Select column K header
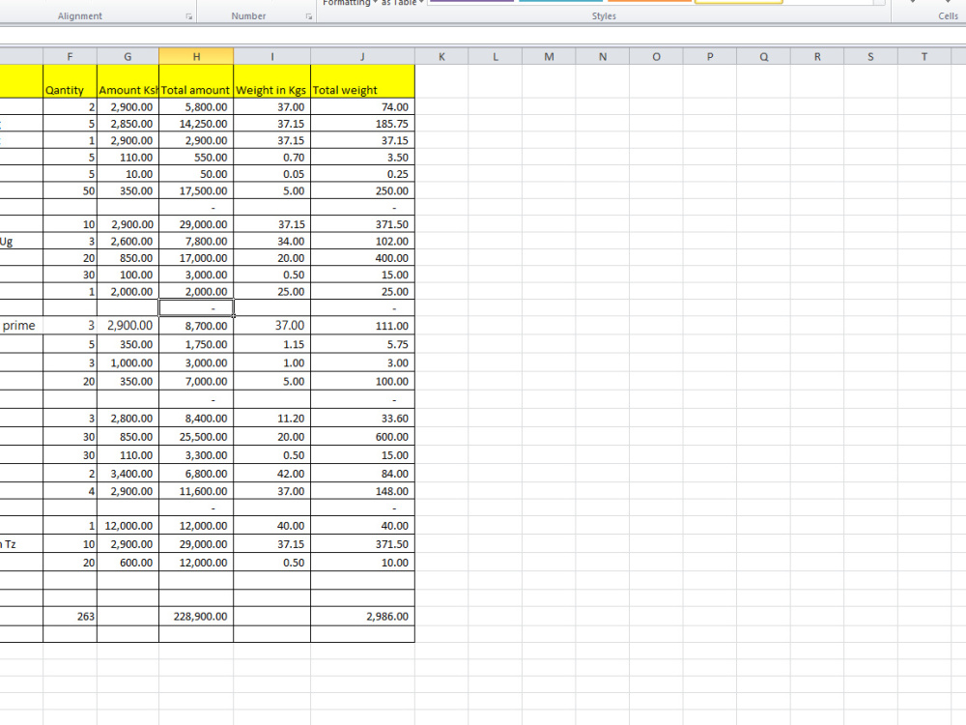This screenshot has width=966, height=725. pos(441,57)
